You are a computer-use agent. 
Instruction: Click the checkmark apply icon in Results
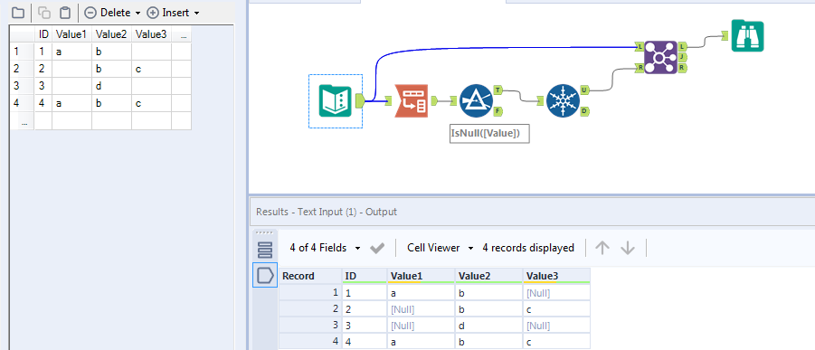point(377,249)
